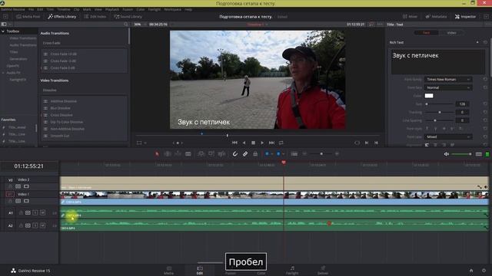The image size is (492, 276).
Task: Activate the Blade Edit Mode tool
Action: (x=188, y=154)
